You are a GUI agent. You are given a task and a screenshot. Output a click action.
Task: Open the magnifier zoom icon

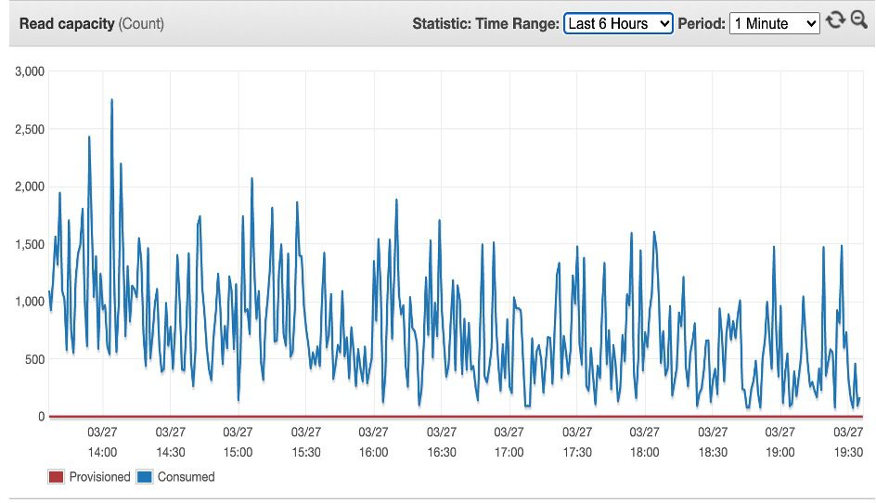(x=858, y=20)
